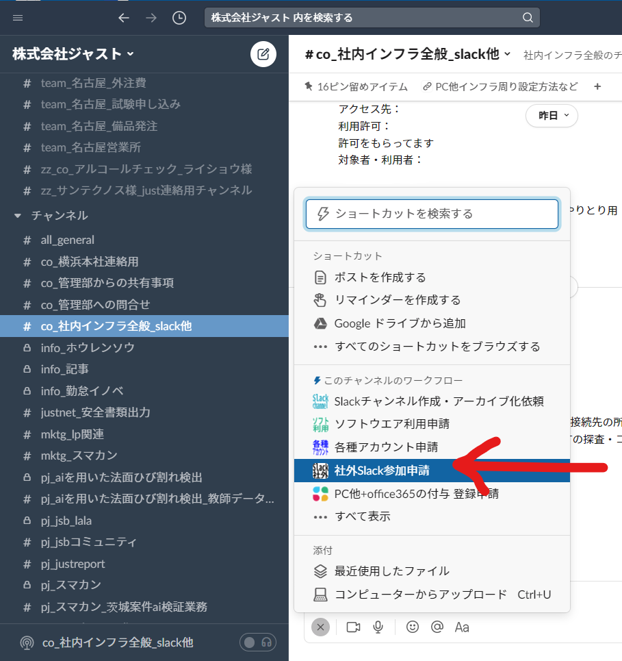Image resolution: width=622 pixels, height=661 pixels.
Task: Click the reminder hand icon
Action: tap(320, 300)
